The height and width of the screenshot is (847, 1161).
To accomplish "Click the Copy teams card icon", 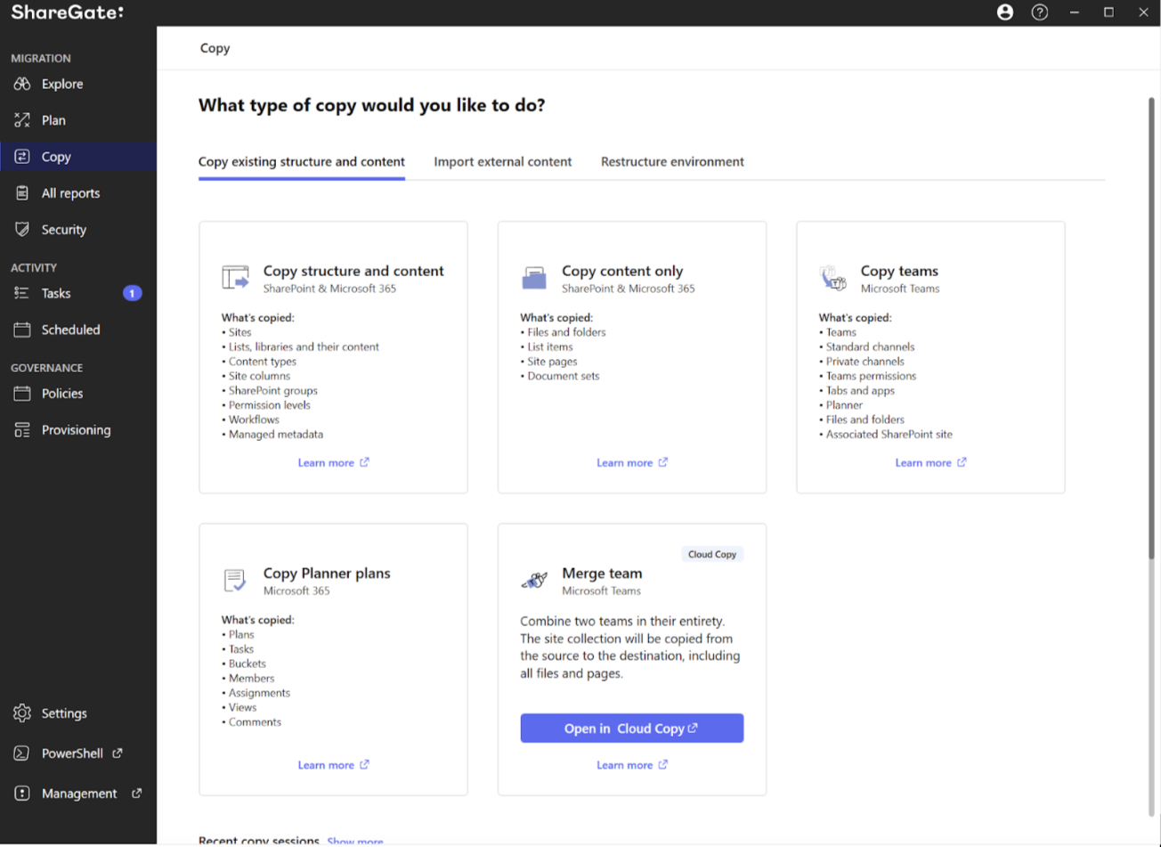I will tap(832, 278).
